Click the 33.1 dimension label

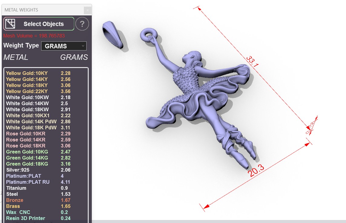pyautogui.click(x=252, y=61)
